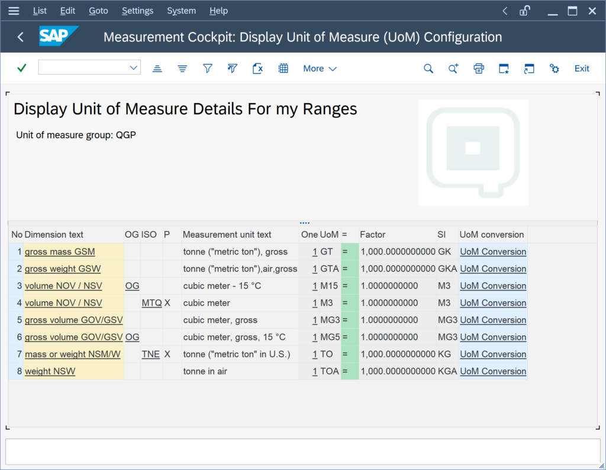Screen dimensions: 606x470
Task: Click the window corner grip handle
Action: [601, 466]
